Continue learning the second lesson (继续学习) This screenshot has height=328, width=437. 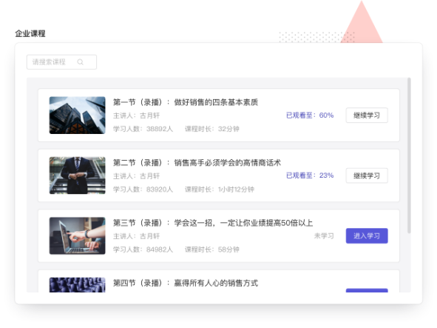367,175
